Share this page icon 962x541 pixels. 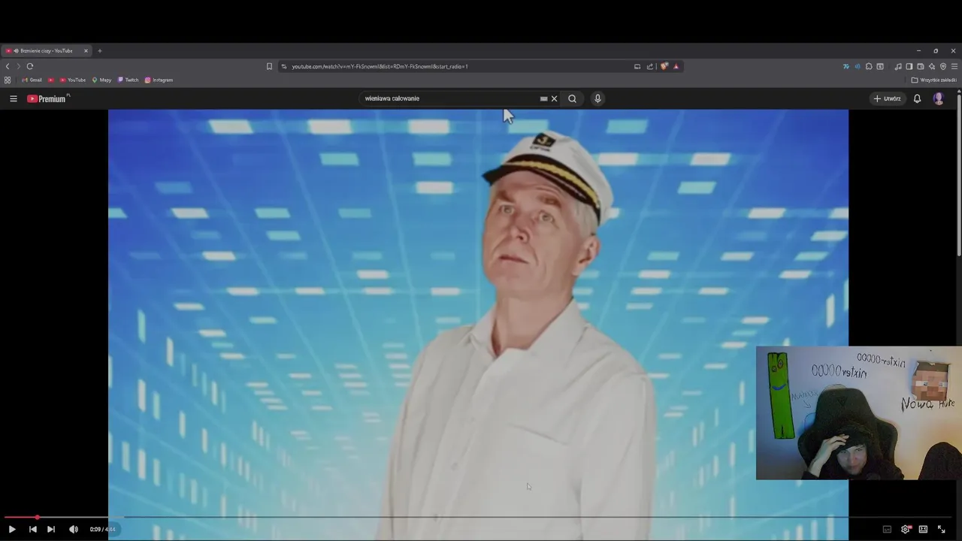click(650, 66)
